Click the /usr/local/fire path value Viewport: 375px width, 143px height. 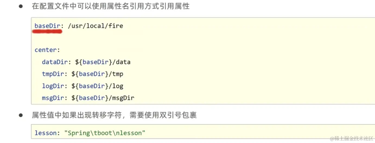coord(95,26)
